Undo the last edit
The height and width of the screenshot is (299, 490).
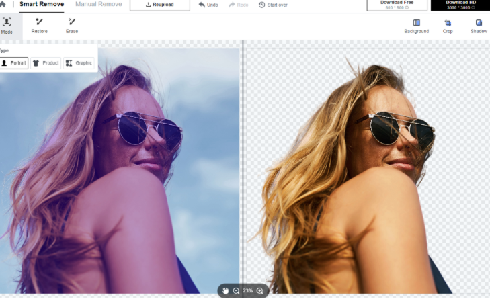point(208,5)
